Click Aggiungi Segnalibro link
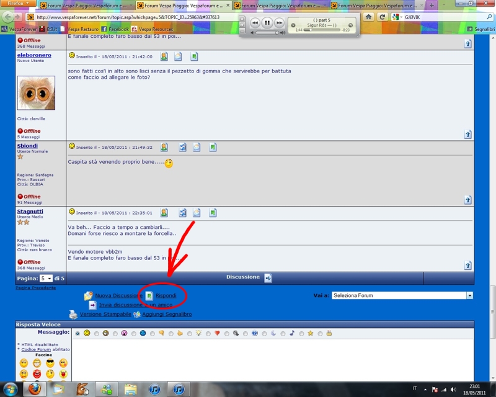Image resolution: width=496 pixels, height=397 pixels. click(167, 314)
